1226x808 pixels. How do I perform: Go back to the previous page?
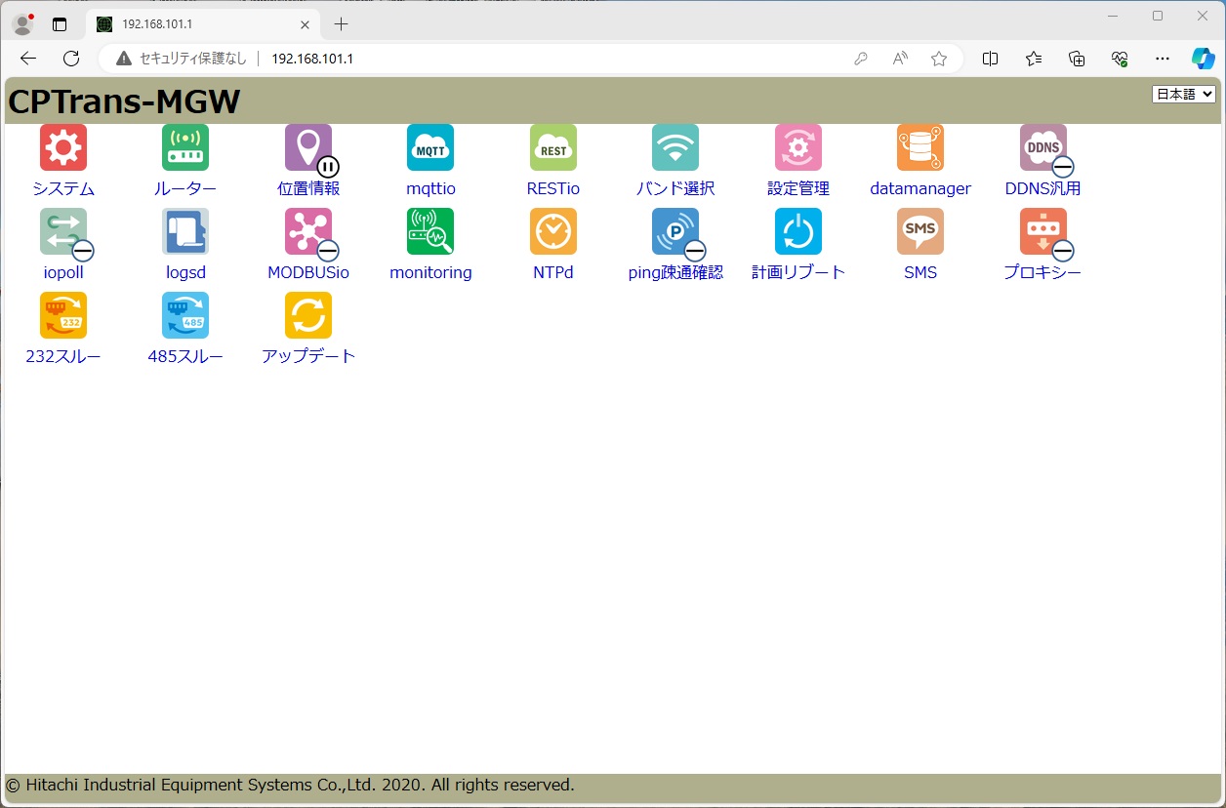(x=28, y=59)
